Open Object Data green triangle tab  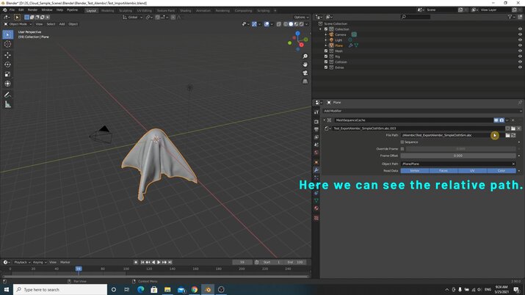(x=316, y=200)
